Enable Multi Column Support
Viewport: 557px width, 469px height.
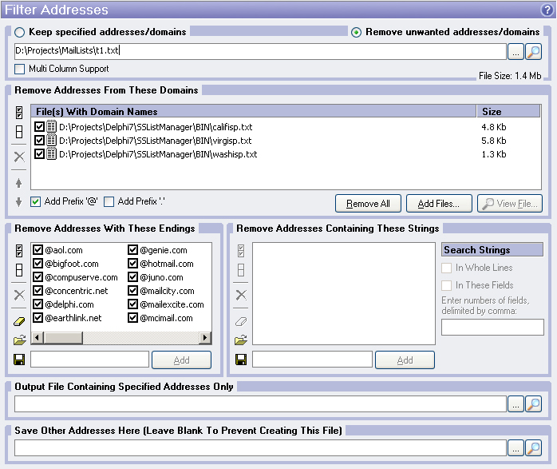tap(20, 69)
